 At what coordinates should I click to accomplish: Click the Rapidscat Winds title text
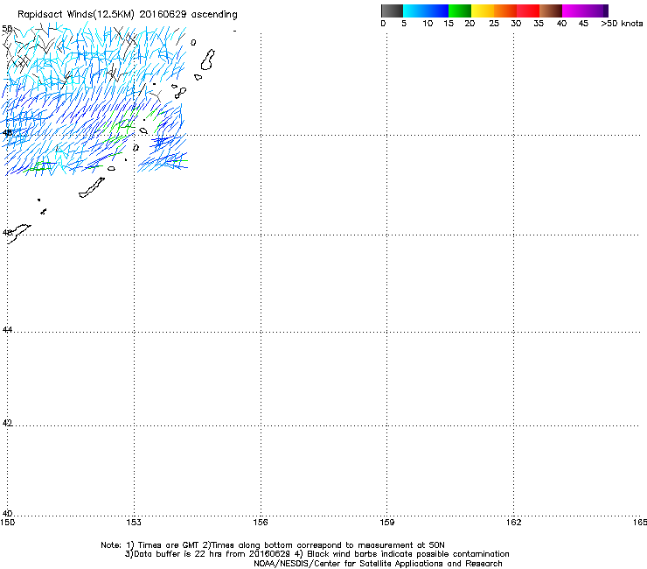click(x=127, y=15)
